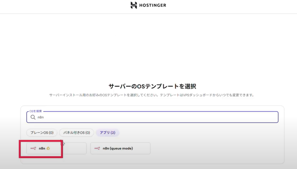Click the thumbs-up recommended icon next to n8n
297x169 pixels.
(x=48, y=148)
